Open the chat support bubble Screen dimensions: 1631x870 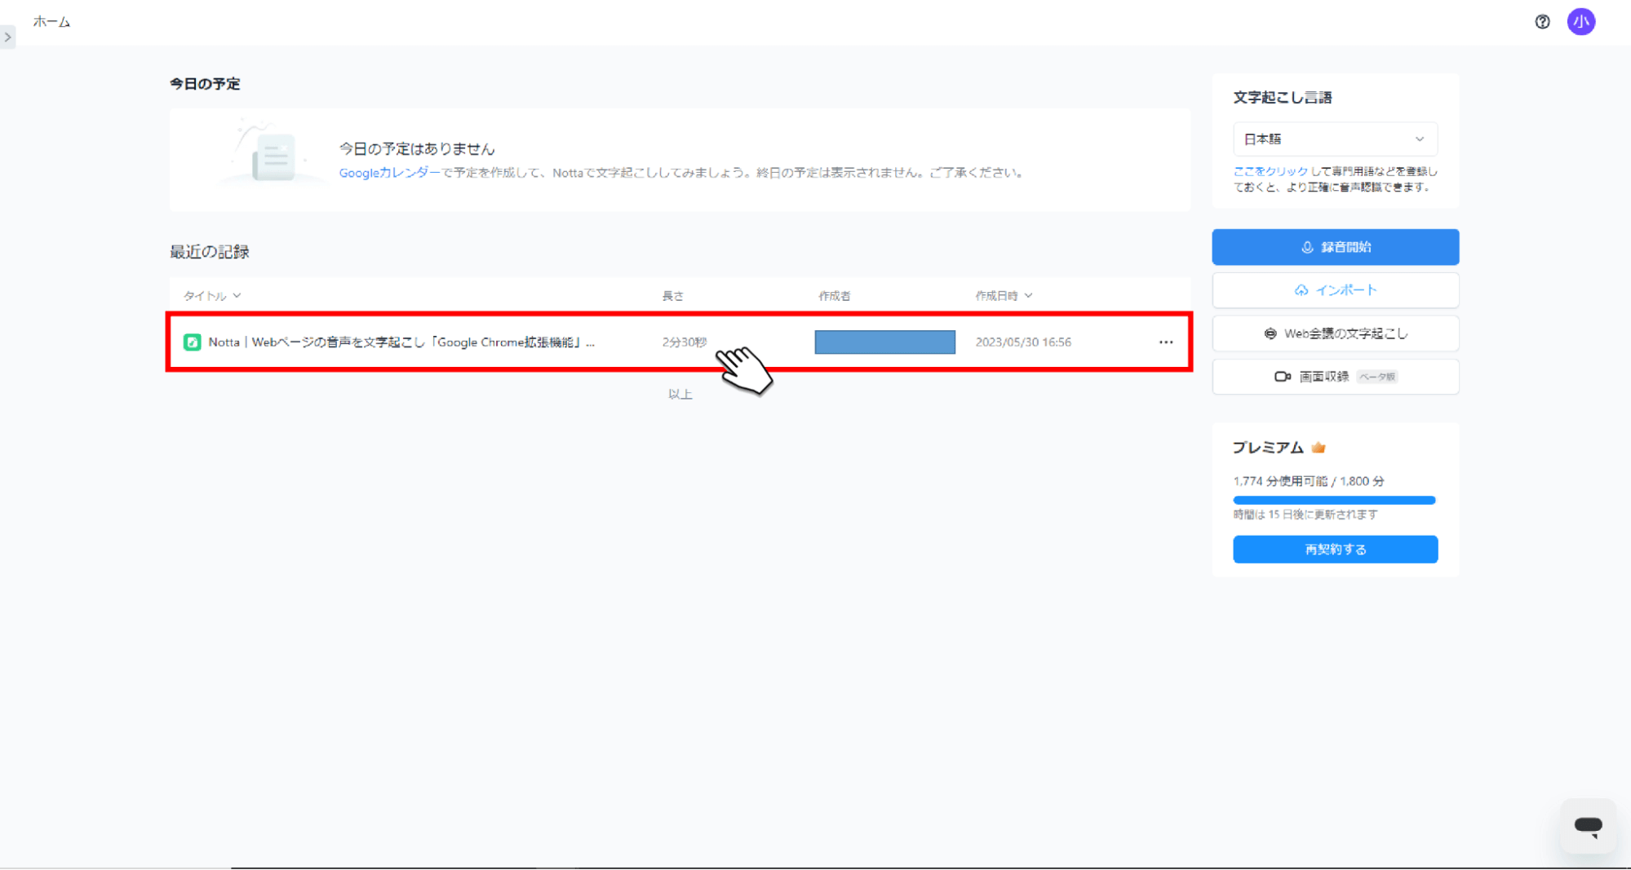[1588, 826]
